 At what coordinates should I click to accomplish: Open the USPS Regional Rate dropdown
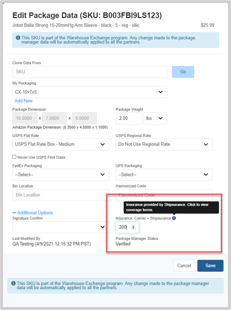tap(164, 144)
